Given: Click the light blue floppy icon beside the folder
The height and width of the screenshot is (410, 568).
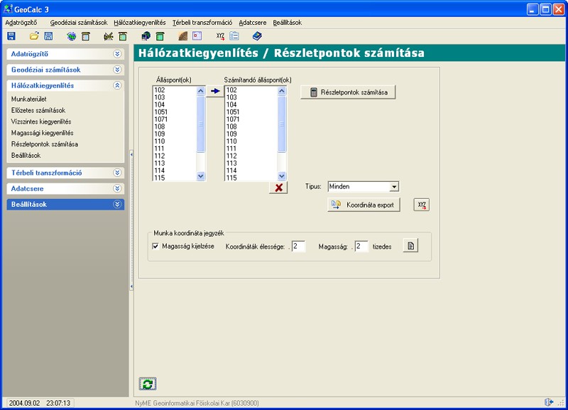Looking at the screenshot, I should pyautogui.click(x=48, y=36).
